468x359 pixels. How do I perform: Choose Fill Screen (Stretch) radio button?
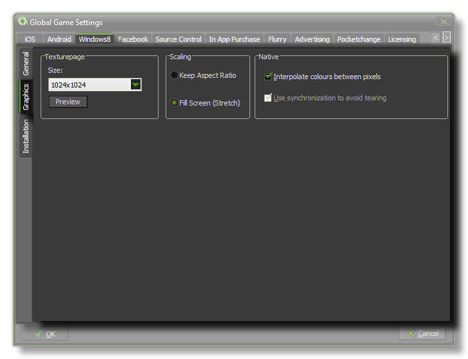[x=175, y=103]
